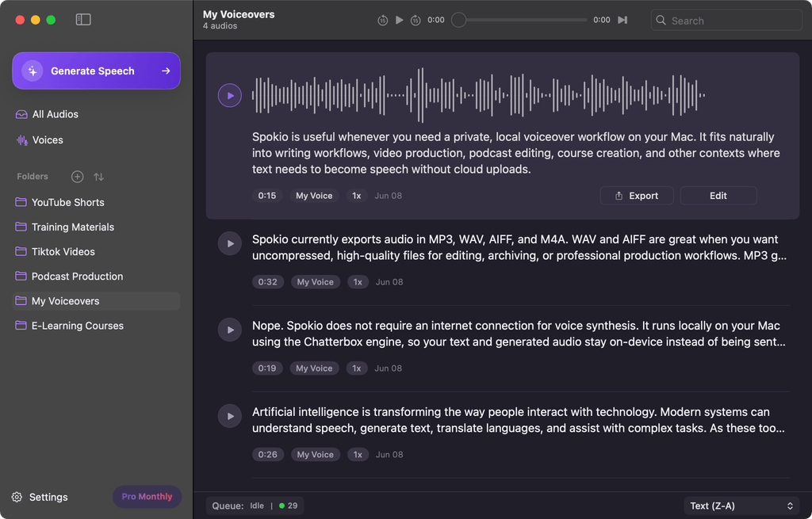Click the green dot 29 counter

[x=289, y=506]
